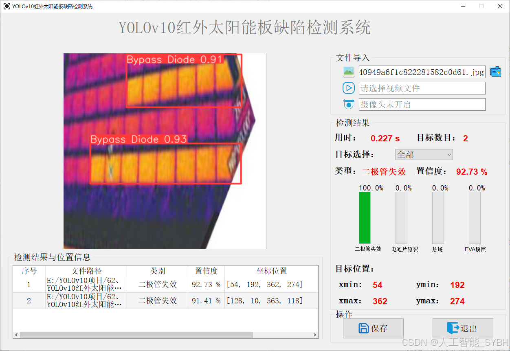Click the table scrollbar right arrow
The height and width of the screenshot is (351, 510).
(x=315, y=335)
